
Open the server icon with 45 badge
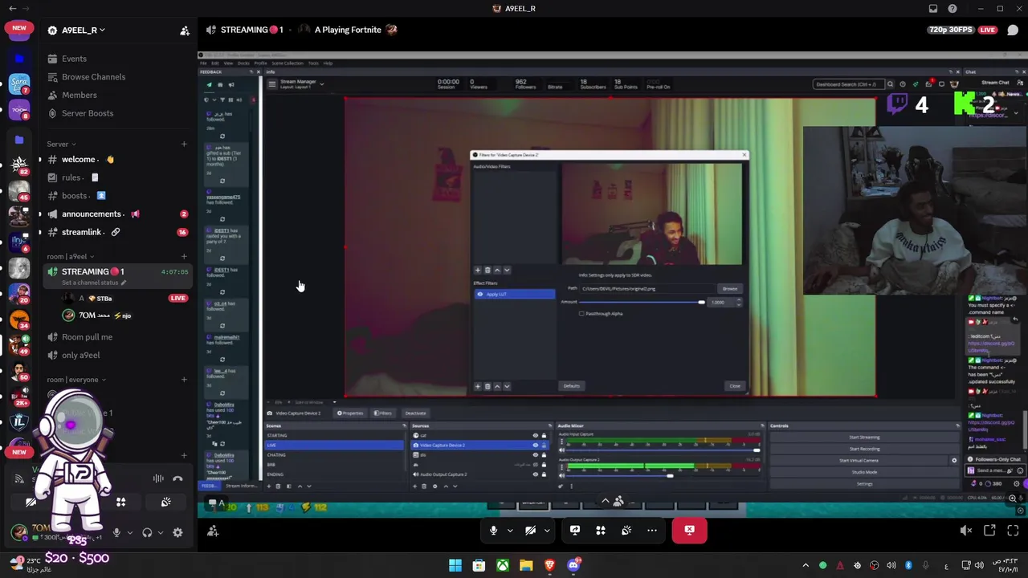pos(19,190)
